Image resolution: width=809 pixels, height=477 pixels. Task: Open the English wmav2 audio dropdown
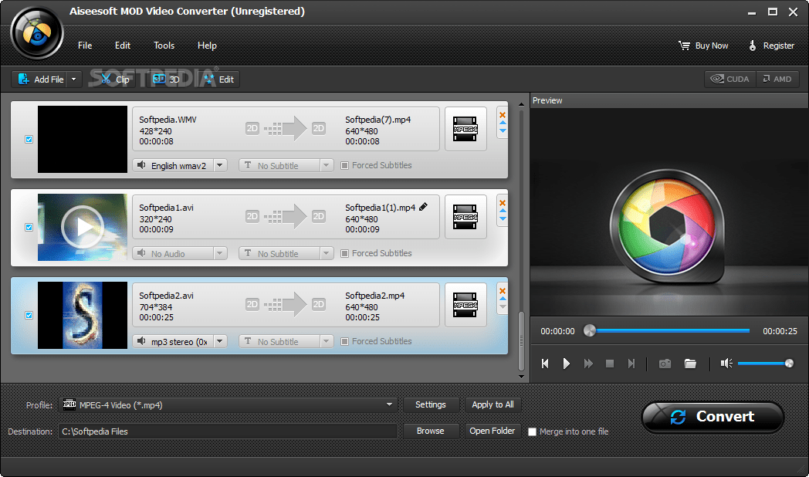[220, 164]
